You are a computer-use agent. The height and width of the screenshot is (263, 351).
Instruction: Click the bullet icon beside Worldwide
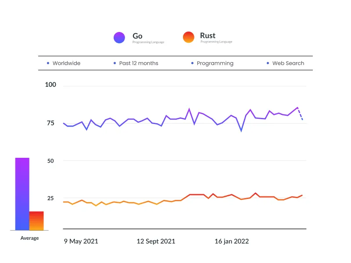(x=47, y=63)
